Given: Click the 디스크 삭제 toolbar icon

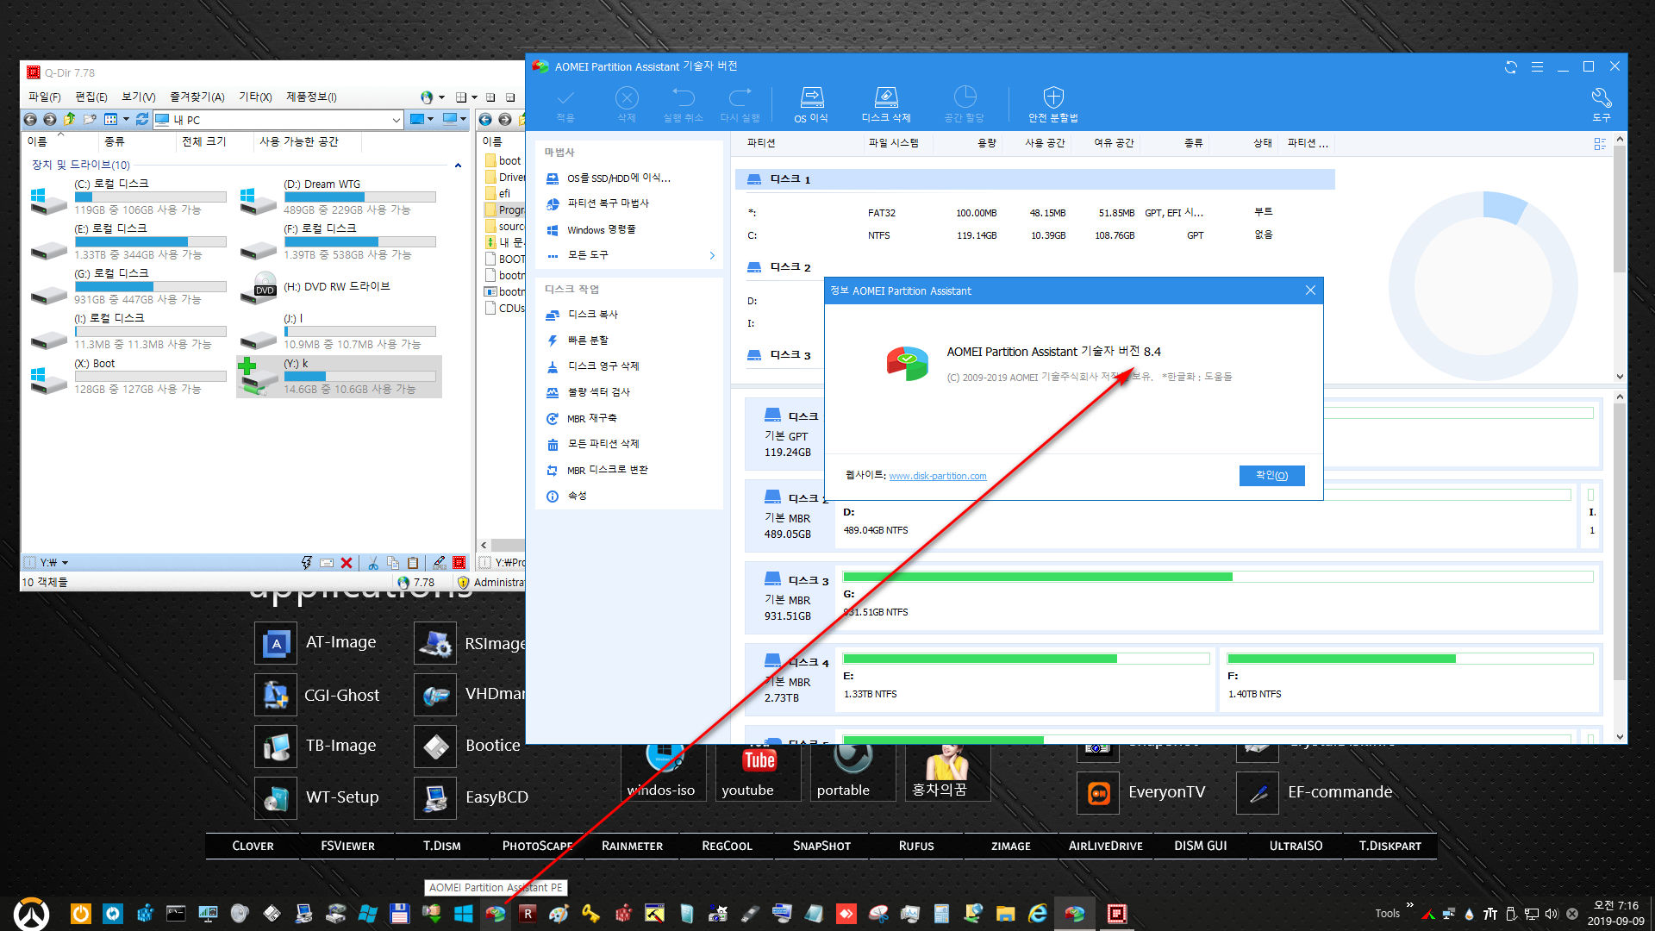Looking at the screenshot, I should coord(886,104).
